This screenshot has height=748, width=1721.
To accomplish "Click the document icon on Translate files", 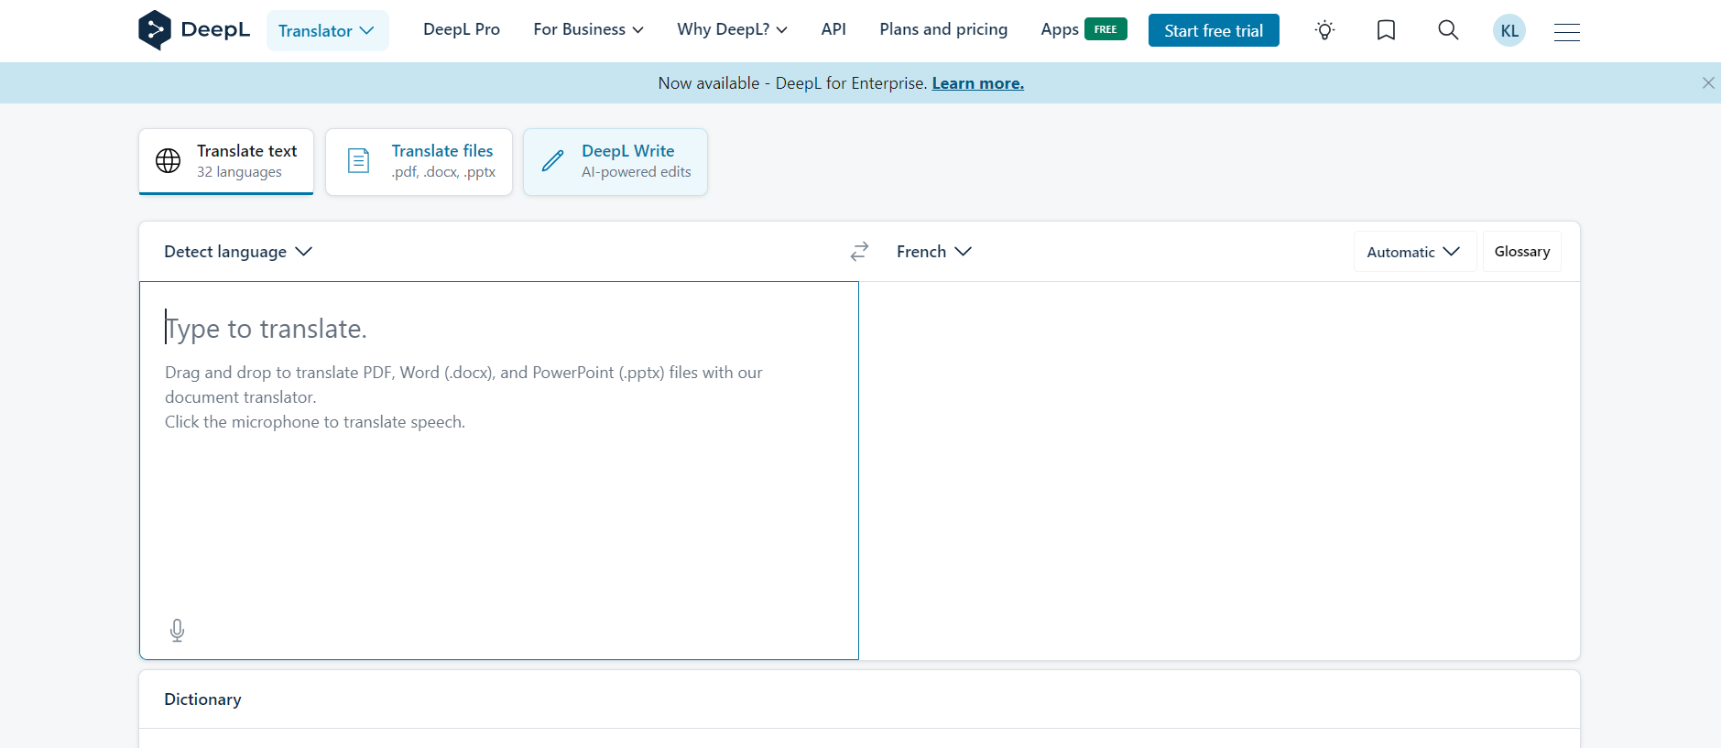I will tap(359, 161).
